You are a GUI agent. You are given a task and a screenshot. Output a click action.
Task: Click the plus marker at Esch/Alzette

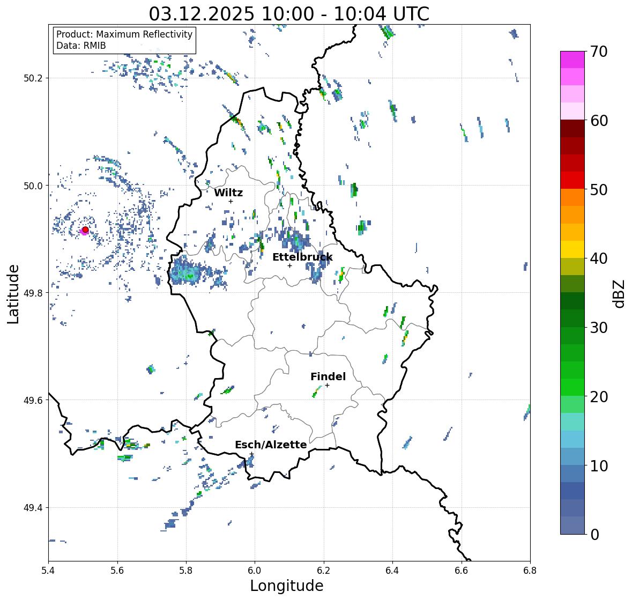pos(251,454)
